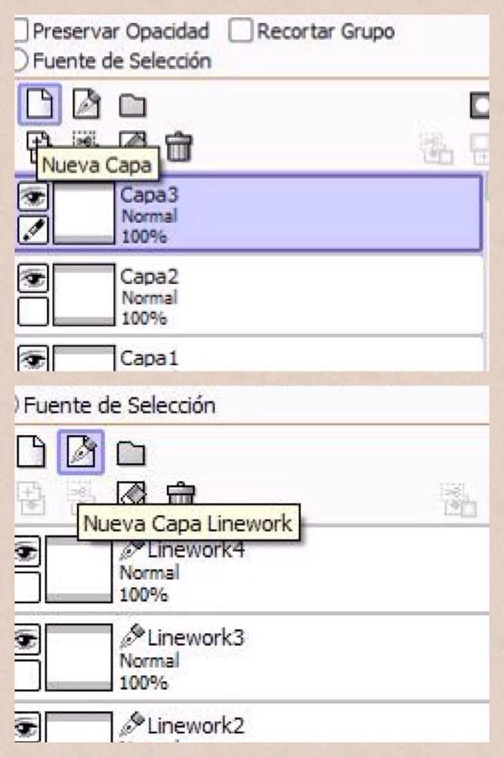Click the folder icon in lower panel
This screenshot has width=504, height=757.
pos(131,453)
